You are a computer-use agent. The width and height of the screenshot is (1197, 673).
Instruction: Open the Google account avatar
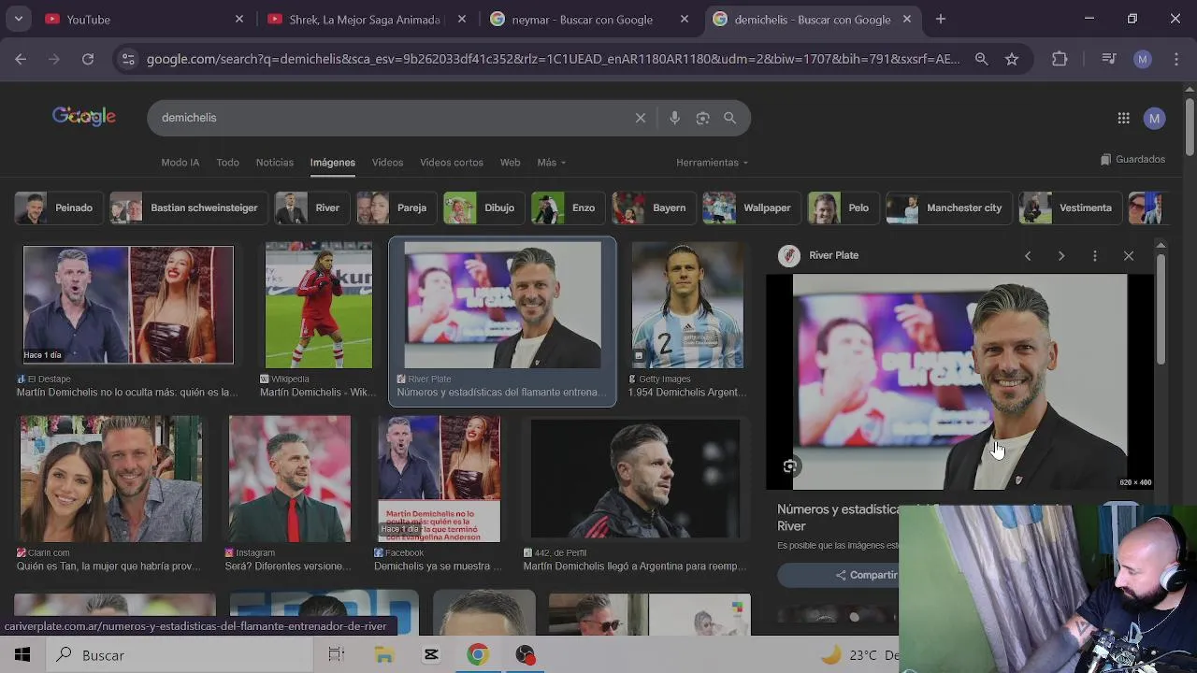[1155, 118]
